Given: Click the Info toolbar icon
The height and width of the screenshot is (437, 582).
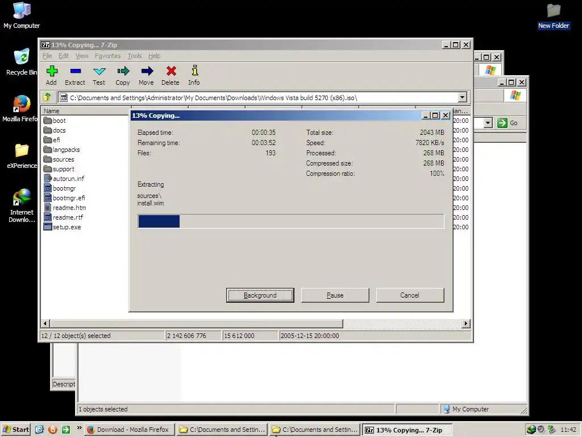Looking at the screenshot, I should (x=194, y=76).
